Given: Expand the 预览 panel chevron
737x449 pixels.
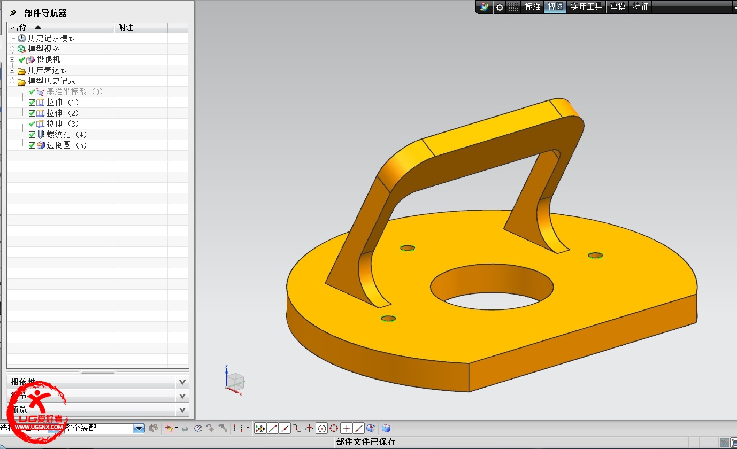Looking at the screenshot, I should [182, 410].
